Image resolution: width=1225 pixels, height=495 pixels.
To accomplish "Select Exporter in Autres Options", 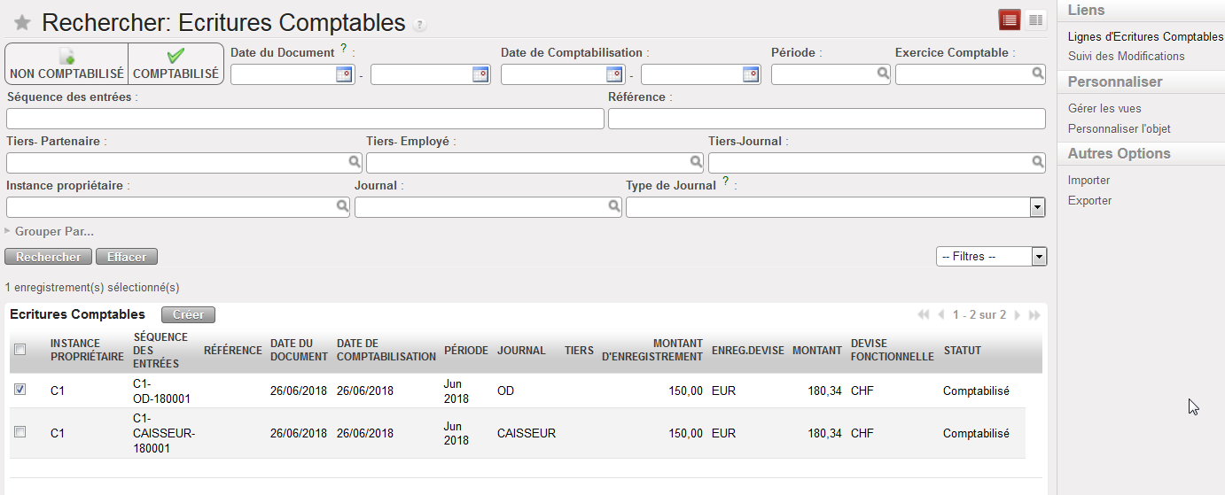I will pos(1089,201).
